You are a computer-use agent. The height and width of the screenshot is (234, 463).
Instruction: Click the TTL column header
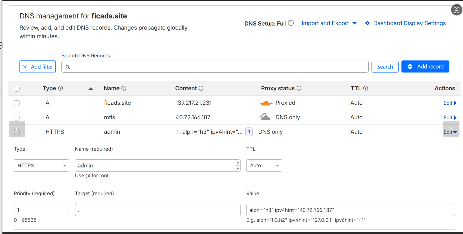[356, 88]
